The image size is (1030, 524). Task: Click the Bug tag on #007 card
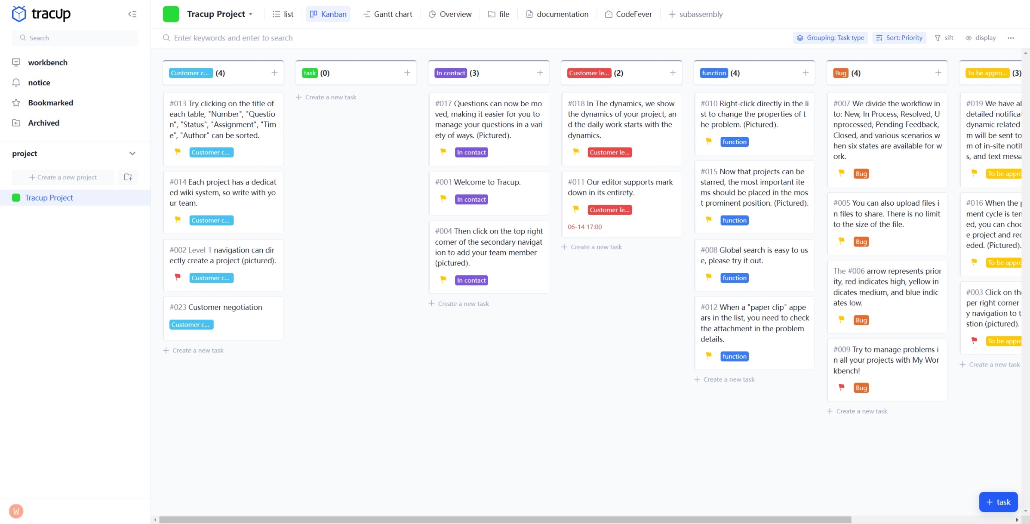coord(861,174)
